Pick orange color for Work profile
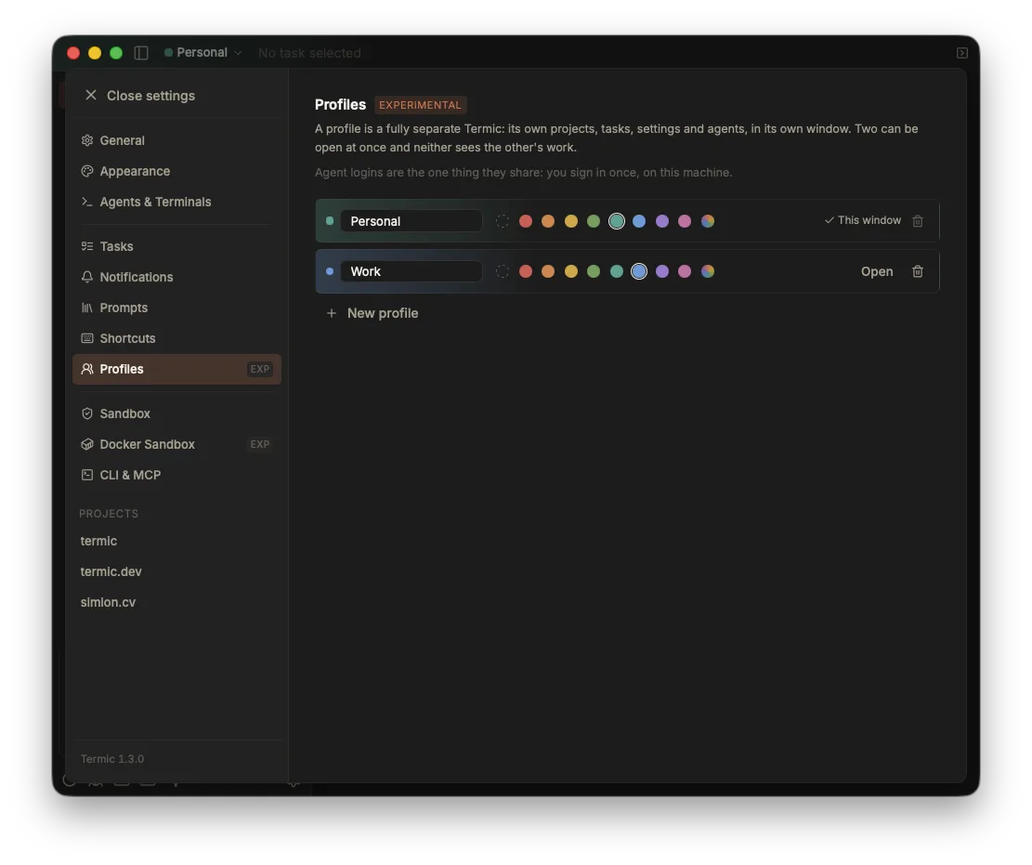This screenshot has width=1032, height=865. pyautogui.click(x=548, y=271)
